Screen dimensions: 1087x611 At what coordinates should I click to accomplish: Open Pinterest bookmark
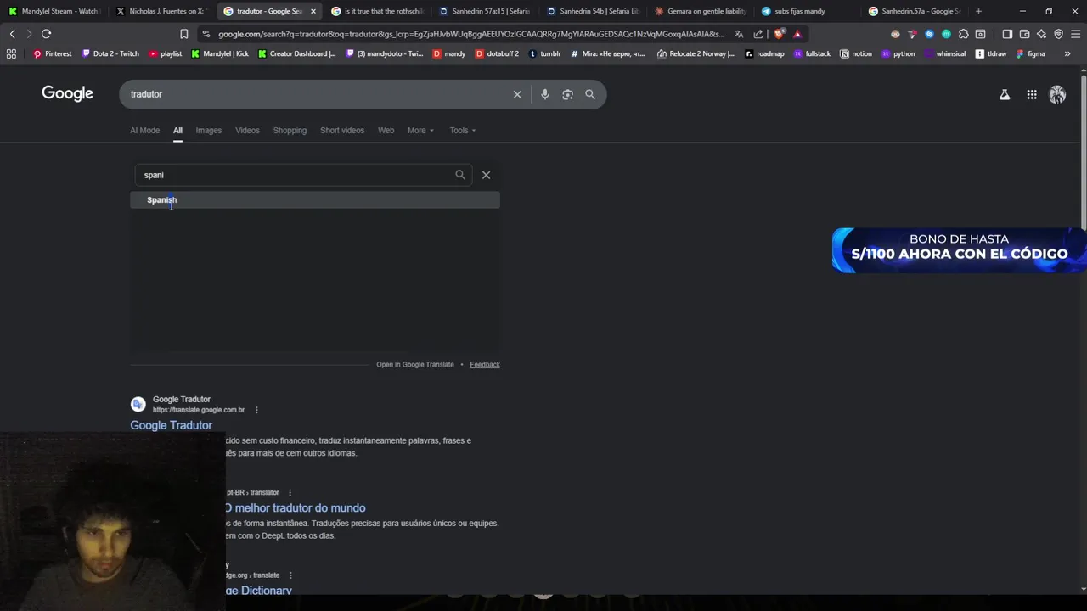(x=53, y=53)
